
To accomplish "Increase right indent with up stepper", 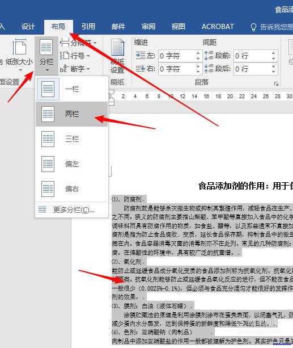I will pyautogui.click(x=198, y=66).
